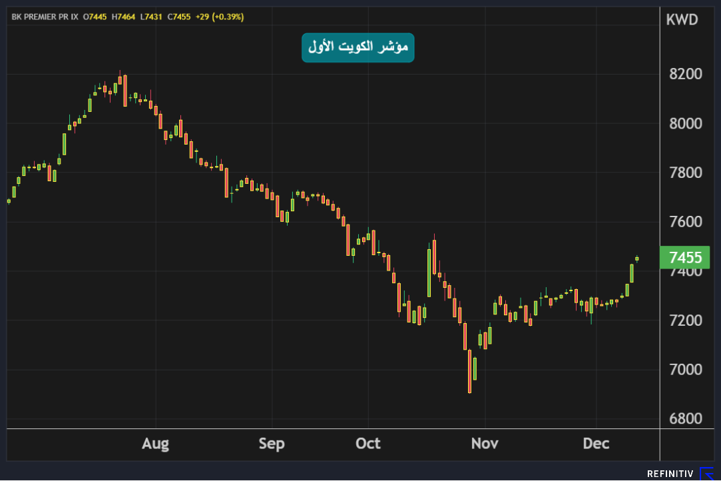
Task: Click the REFINITIV brand text
Action: [x=670, y=474]
